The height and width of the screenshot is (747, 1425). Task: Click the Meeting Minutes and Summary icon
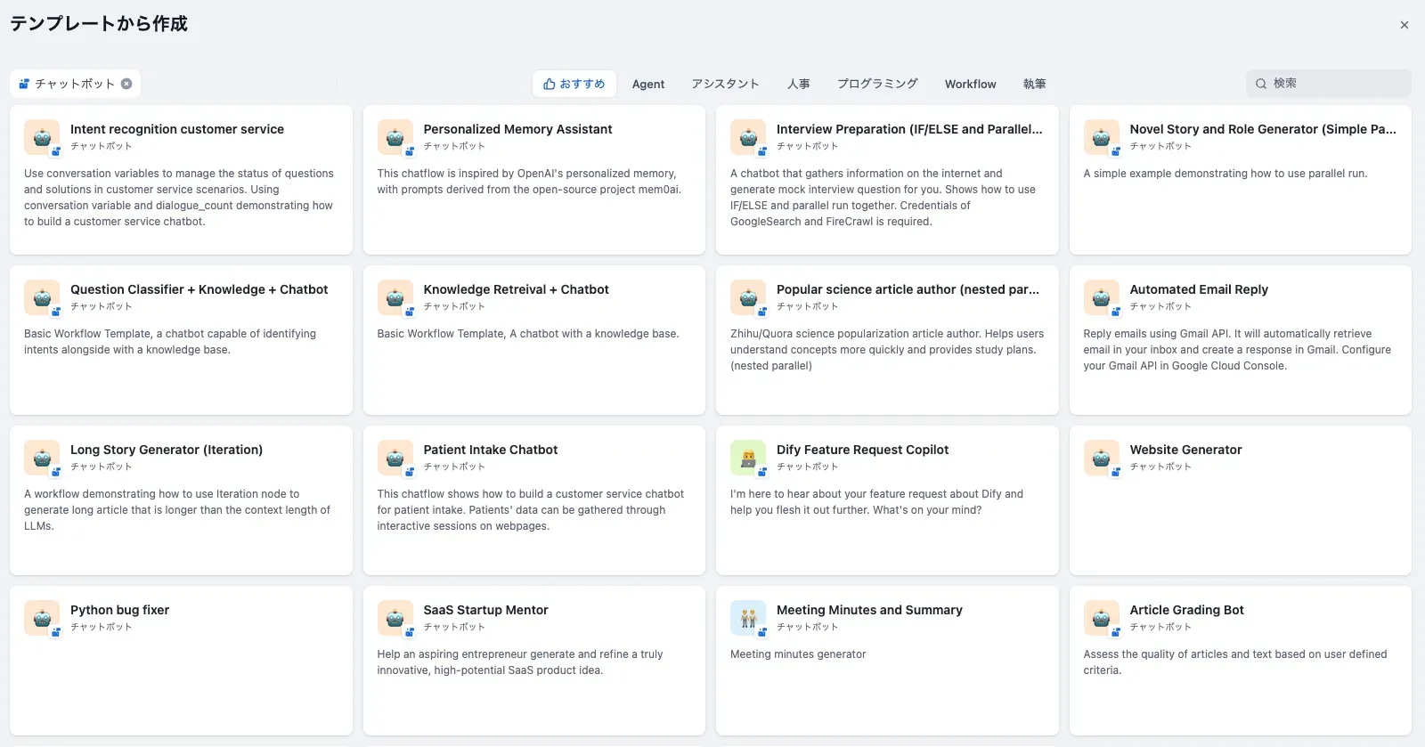point(748,618)
